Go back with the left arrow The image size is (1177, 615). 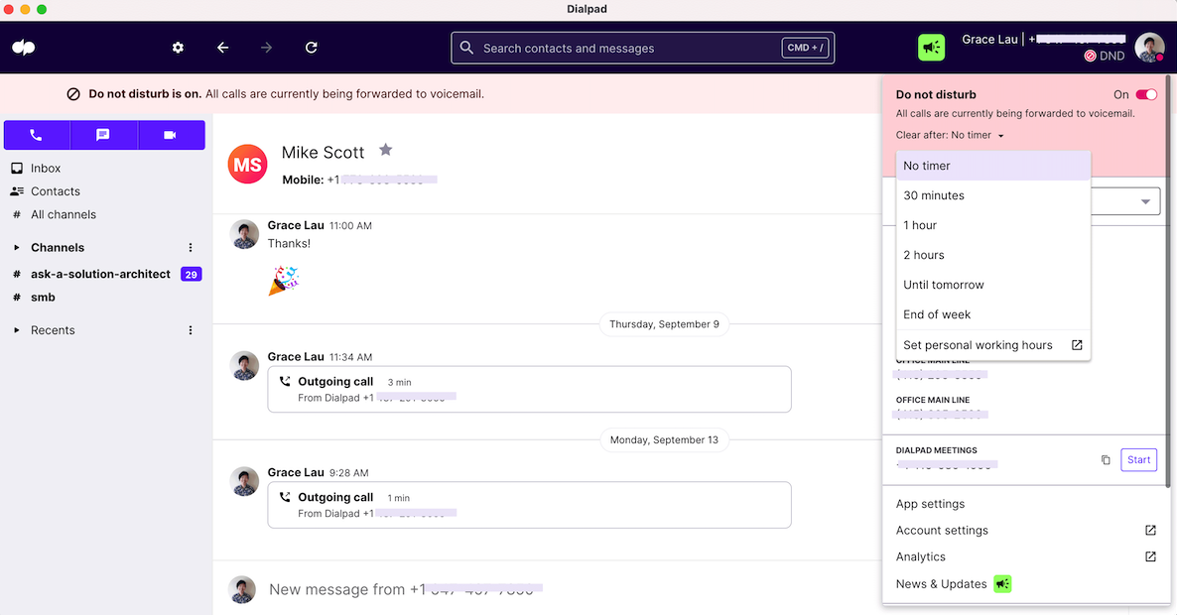(223, 48)
